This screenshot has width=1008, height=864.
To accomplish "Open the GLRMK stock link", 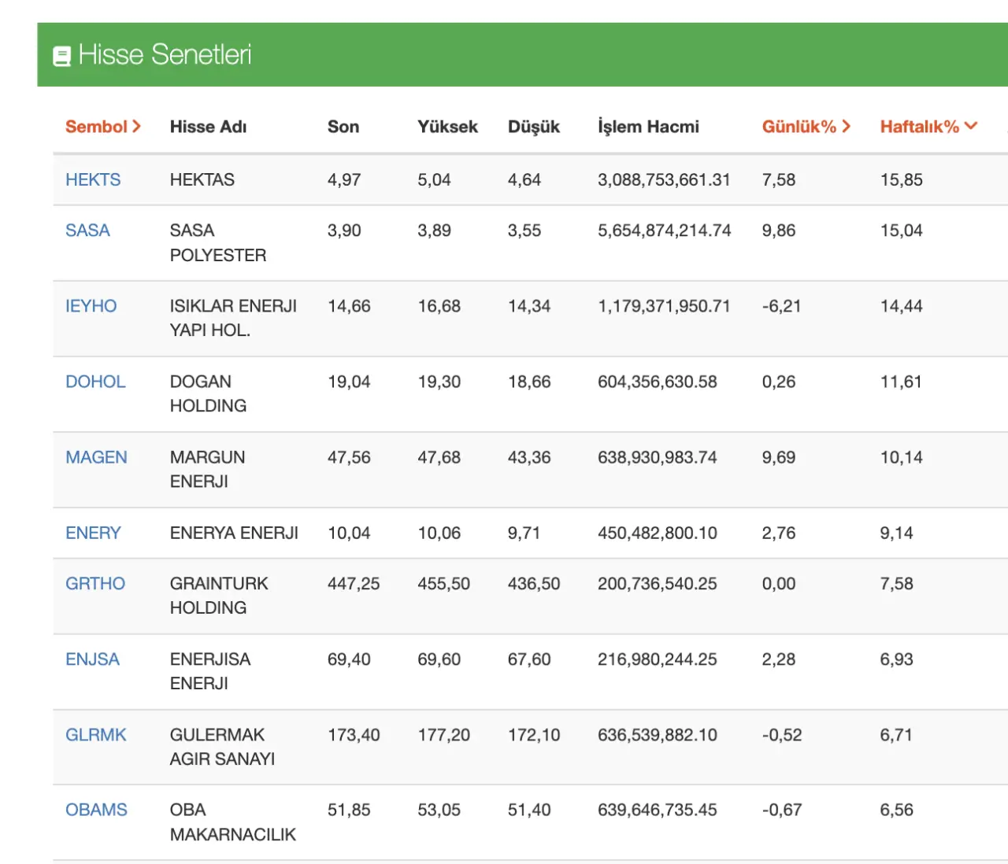I will pos(96,734).
